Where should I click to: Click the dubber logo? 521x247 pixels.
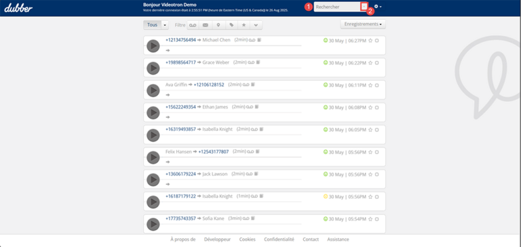click(x=18, y=8)
